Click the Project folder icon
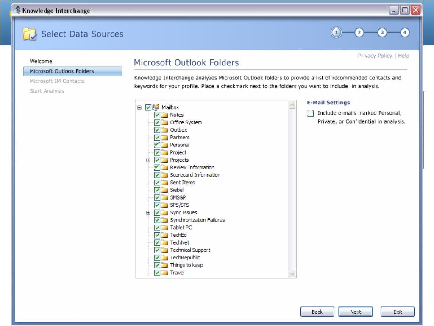Screen dimensions: 434x326 click(164, 152)
